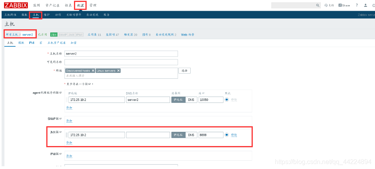Select default radio for JMX interface

coord(227,135)
